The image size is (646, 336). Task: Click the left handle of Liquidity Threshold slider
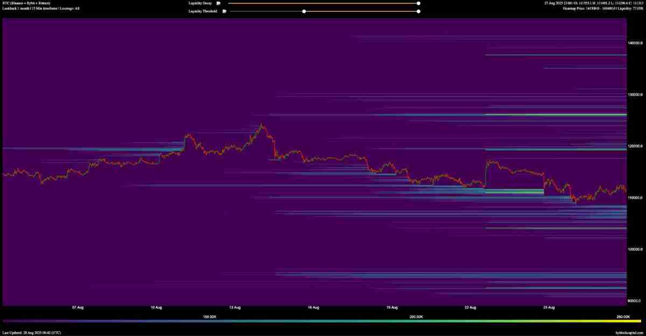pyautogui.click(x=304, y=11)
